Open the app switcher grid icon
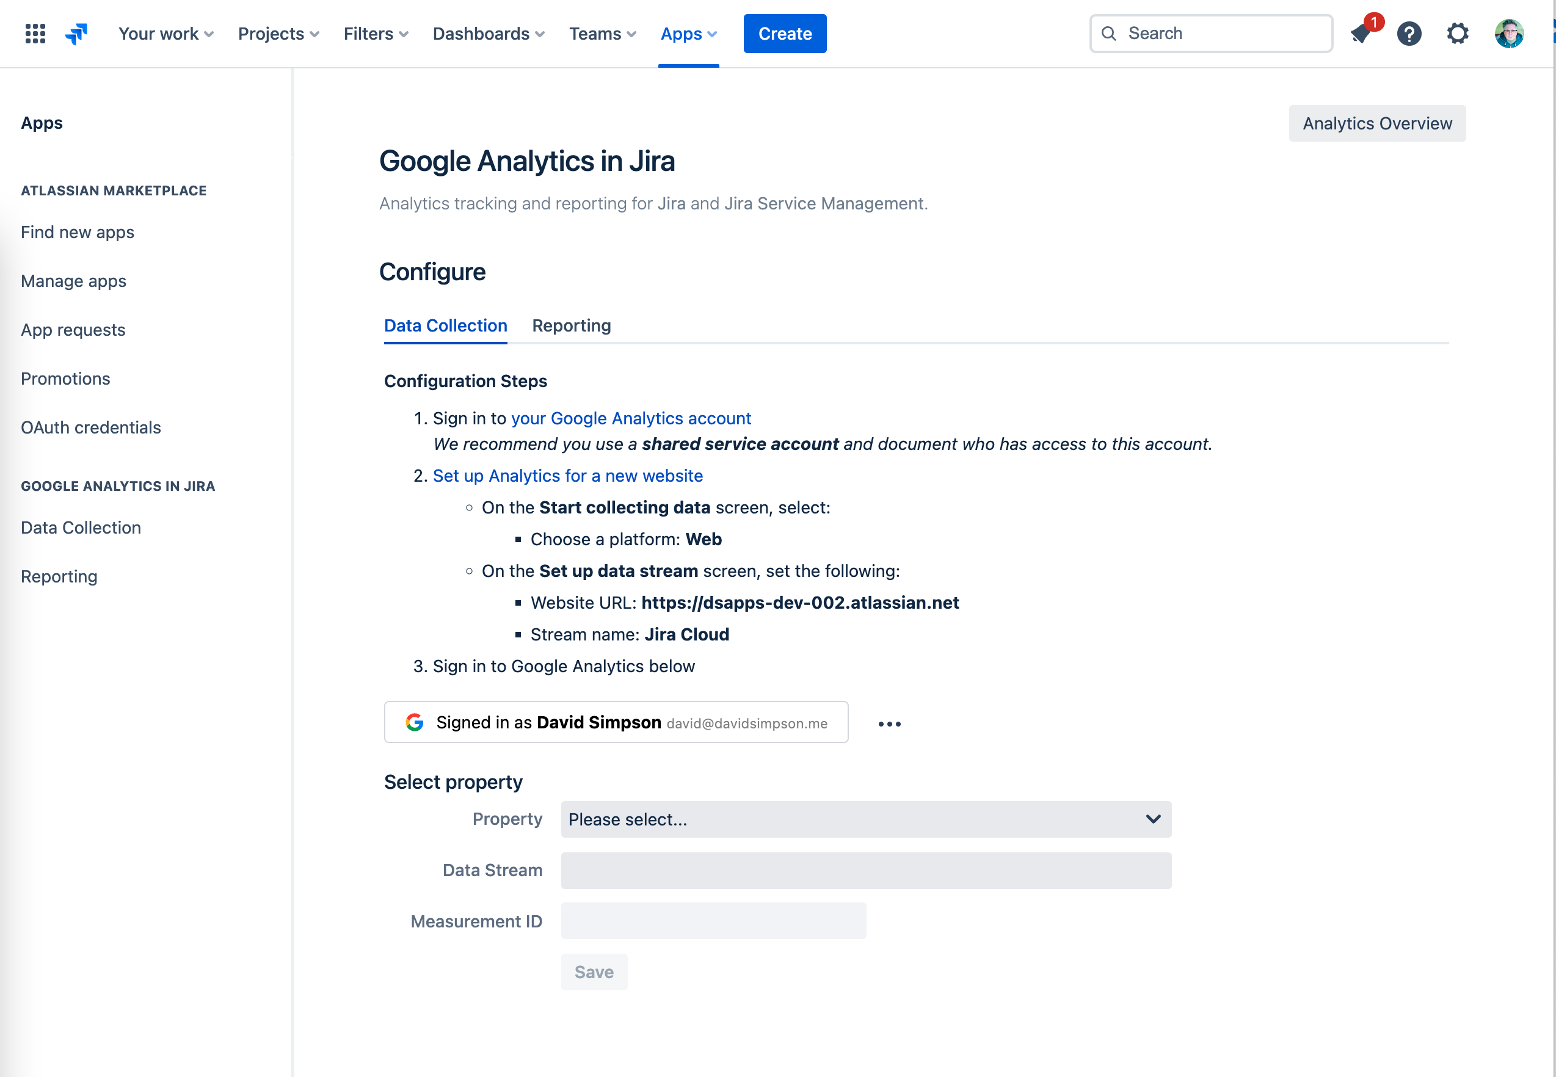1556x1077 pixels. click(x=35, y=34)
